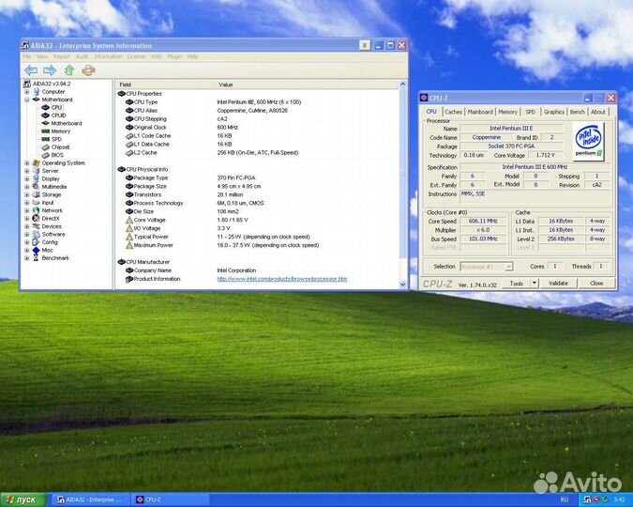
Task: Click the Intel Inside Pentium III logo
Action: coord(588,142)
